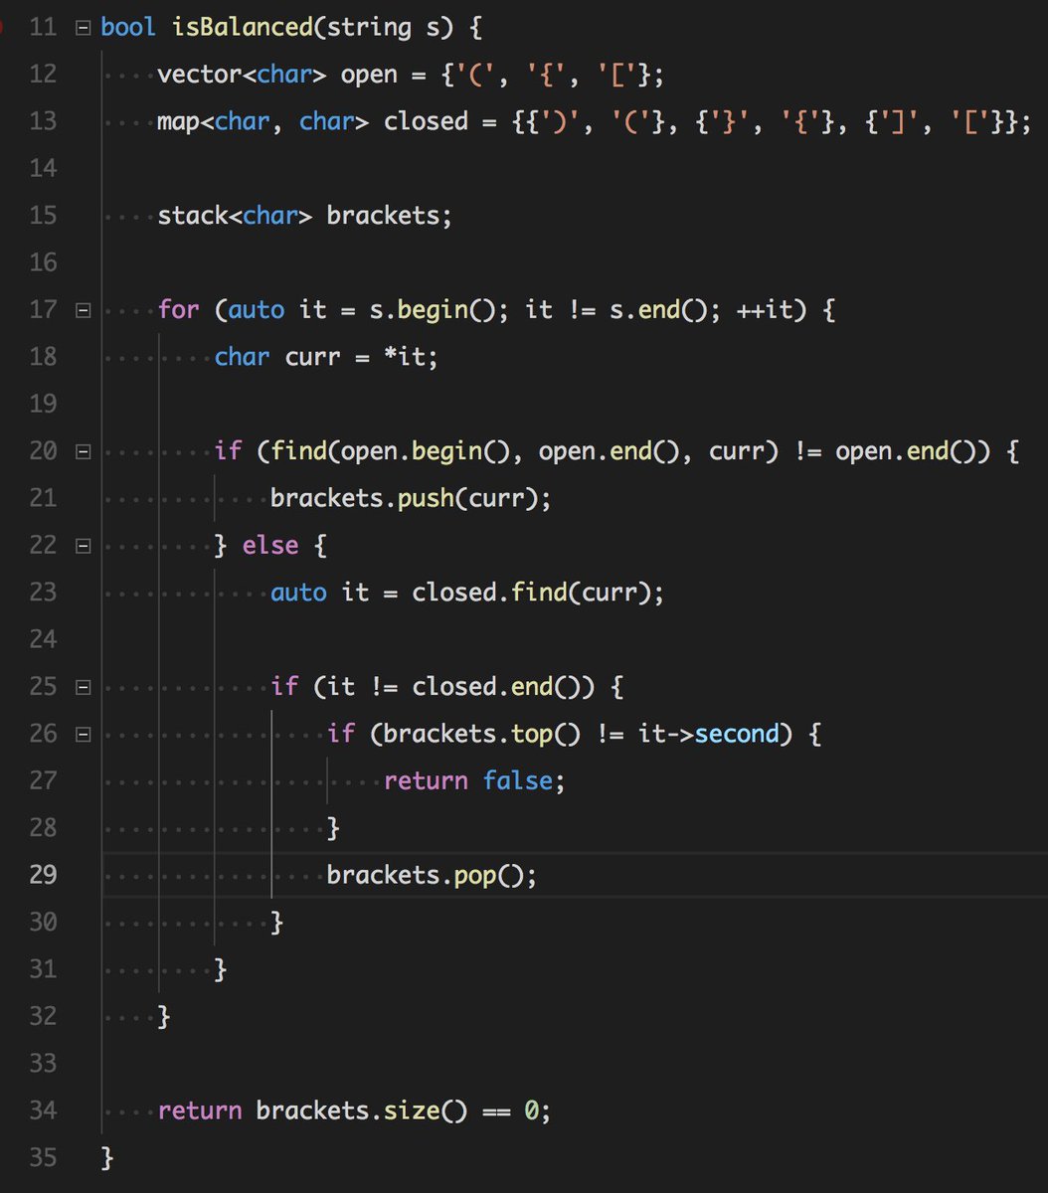Collapse the inner if fold on line 25
Viewport: 1048px width, 1193px height.
(84, 686)
